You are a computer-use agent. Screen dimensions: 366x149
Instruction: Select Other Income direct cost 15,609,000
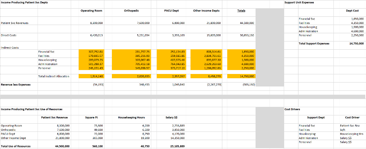[214, 35]
